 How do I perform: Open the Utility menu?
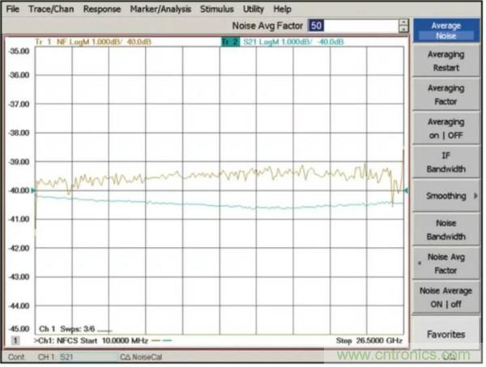point(254,9)
